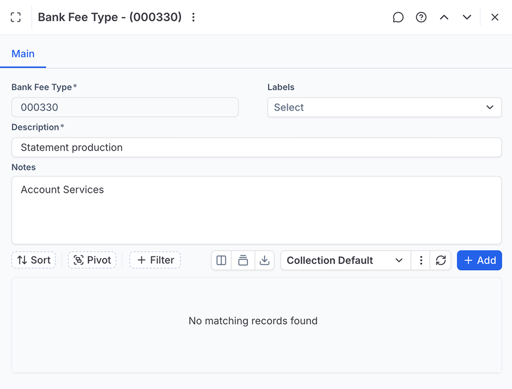Click the stacked rows view icon
The width and height of the screenshot is (512, 389).
[x=243, y=260]
